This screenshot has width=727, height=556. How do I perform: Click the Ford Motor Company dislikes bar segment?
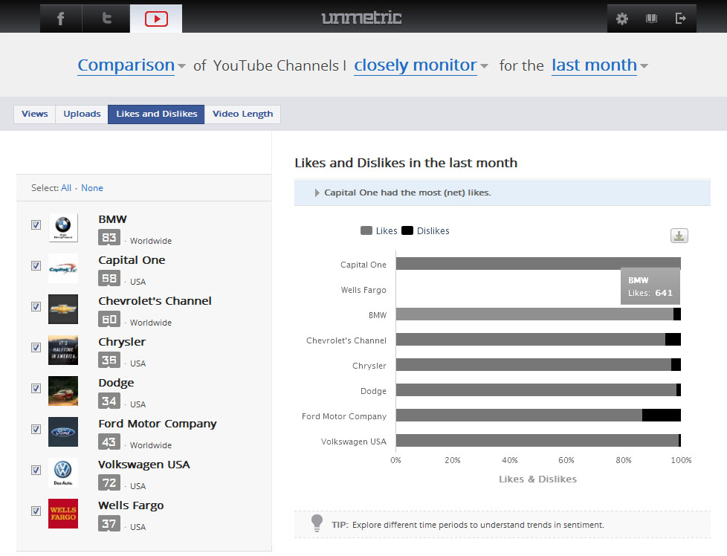pyautogui.click(x=661, y=415)
